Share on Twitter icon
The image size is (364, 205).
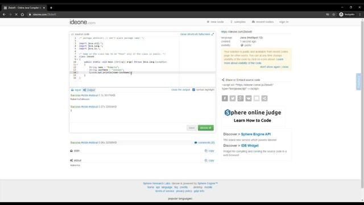(x=233, y=99)
